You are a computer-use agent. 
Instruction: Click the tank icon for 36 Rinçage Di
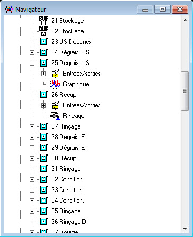tap(43, 222)
